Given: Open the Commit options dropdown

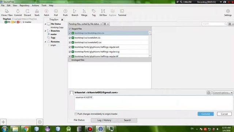Looking at the screenshot, I should point(223,93).
